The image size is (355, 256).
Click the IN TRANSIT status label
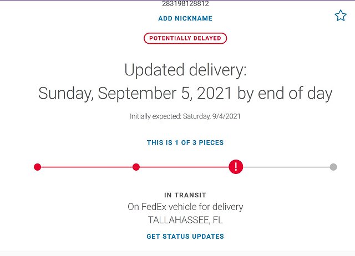point(185,195)
